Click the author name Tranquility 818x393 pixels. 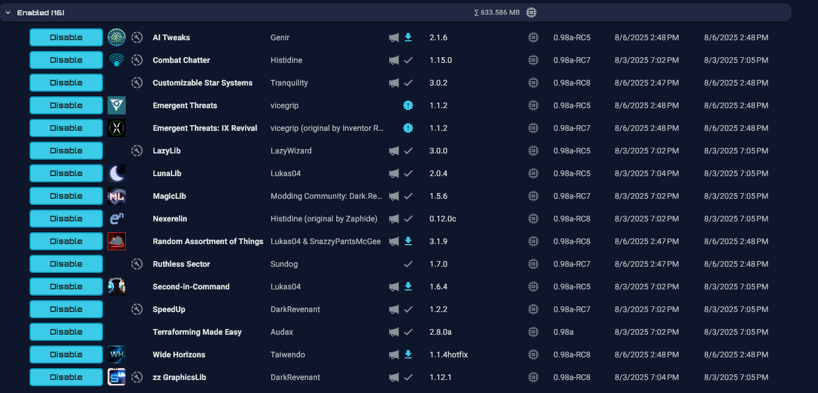(x=289, y=83)
